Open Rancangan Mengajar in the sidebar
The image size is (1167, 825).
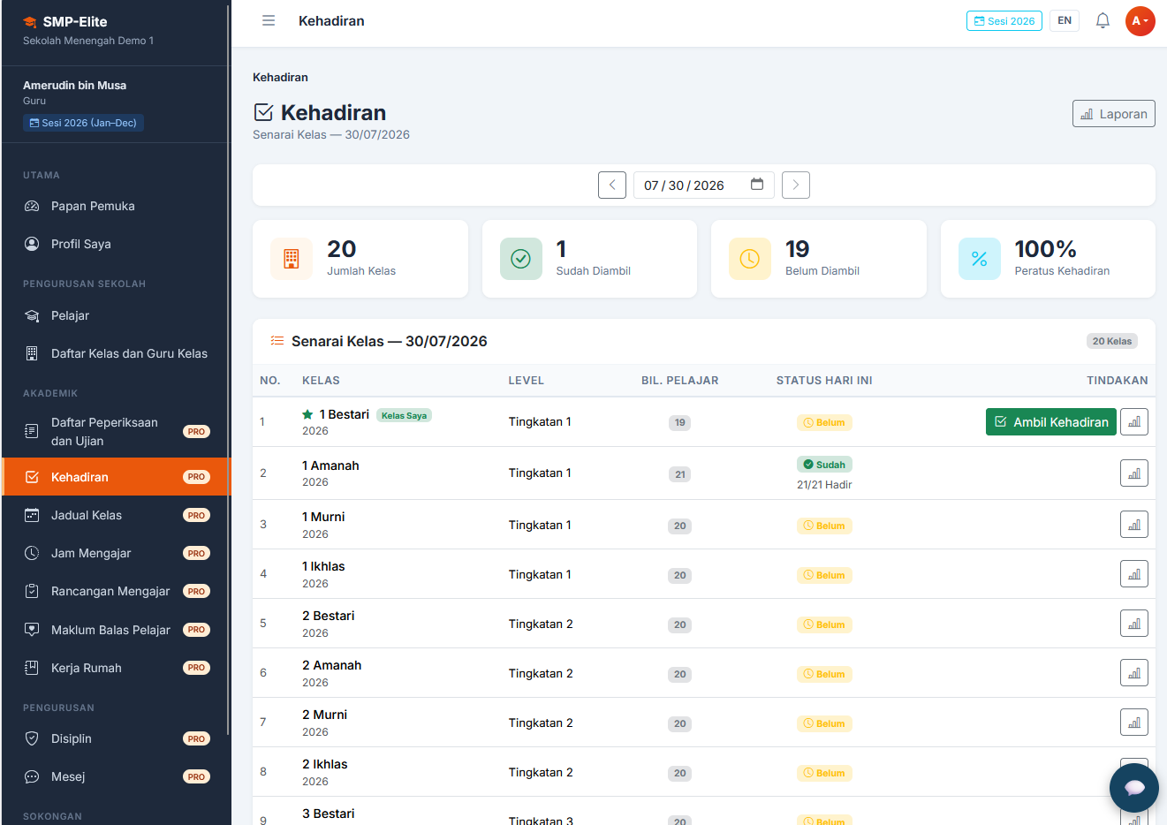click(115, 591)
